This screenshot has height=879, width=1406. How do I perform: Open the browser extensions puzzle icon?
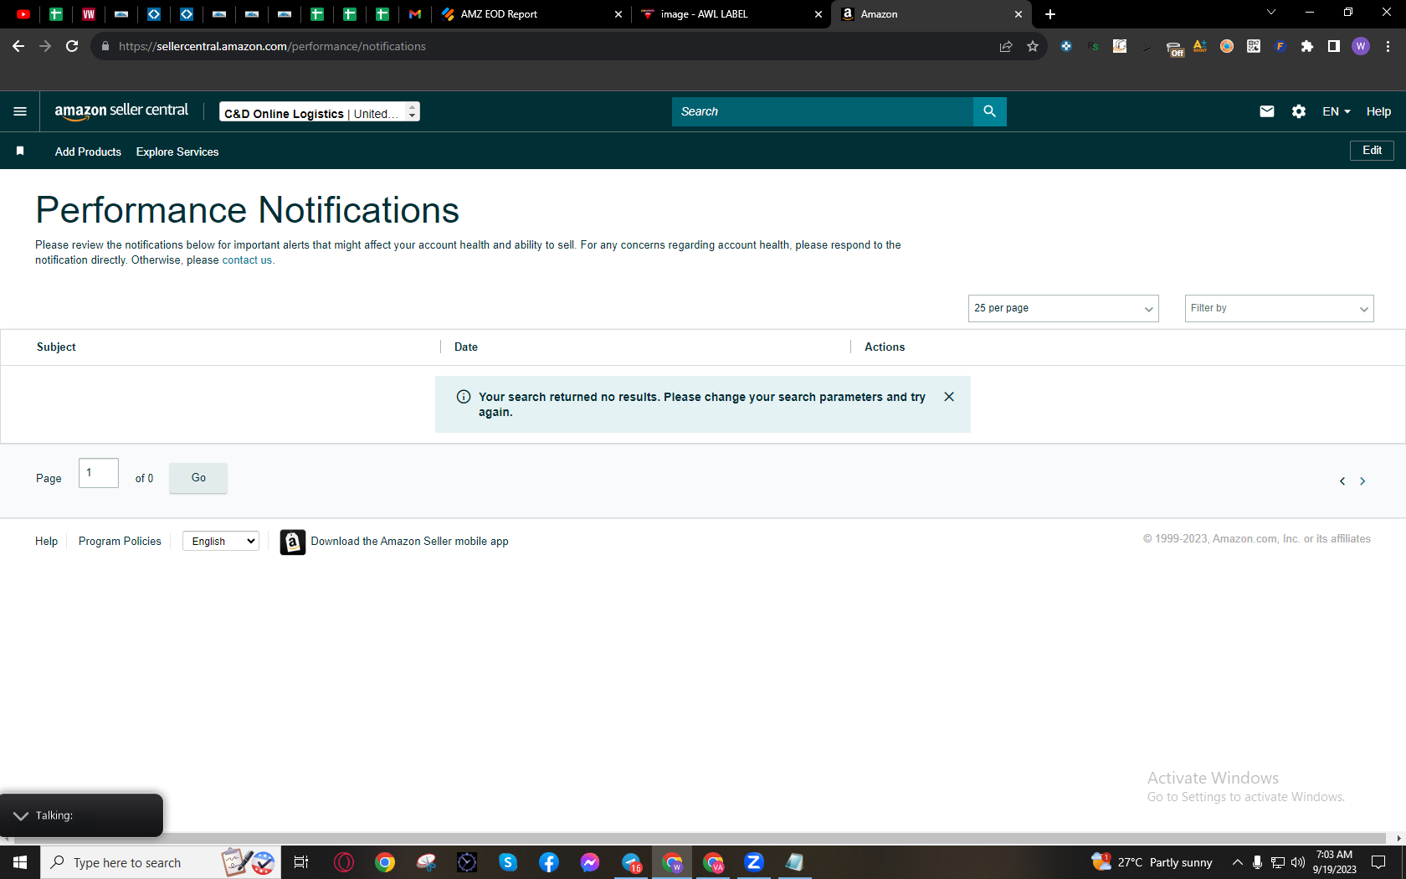click(x=1307, y=46)
